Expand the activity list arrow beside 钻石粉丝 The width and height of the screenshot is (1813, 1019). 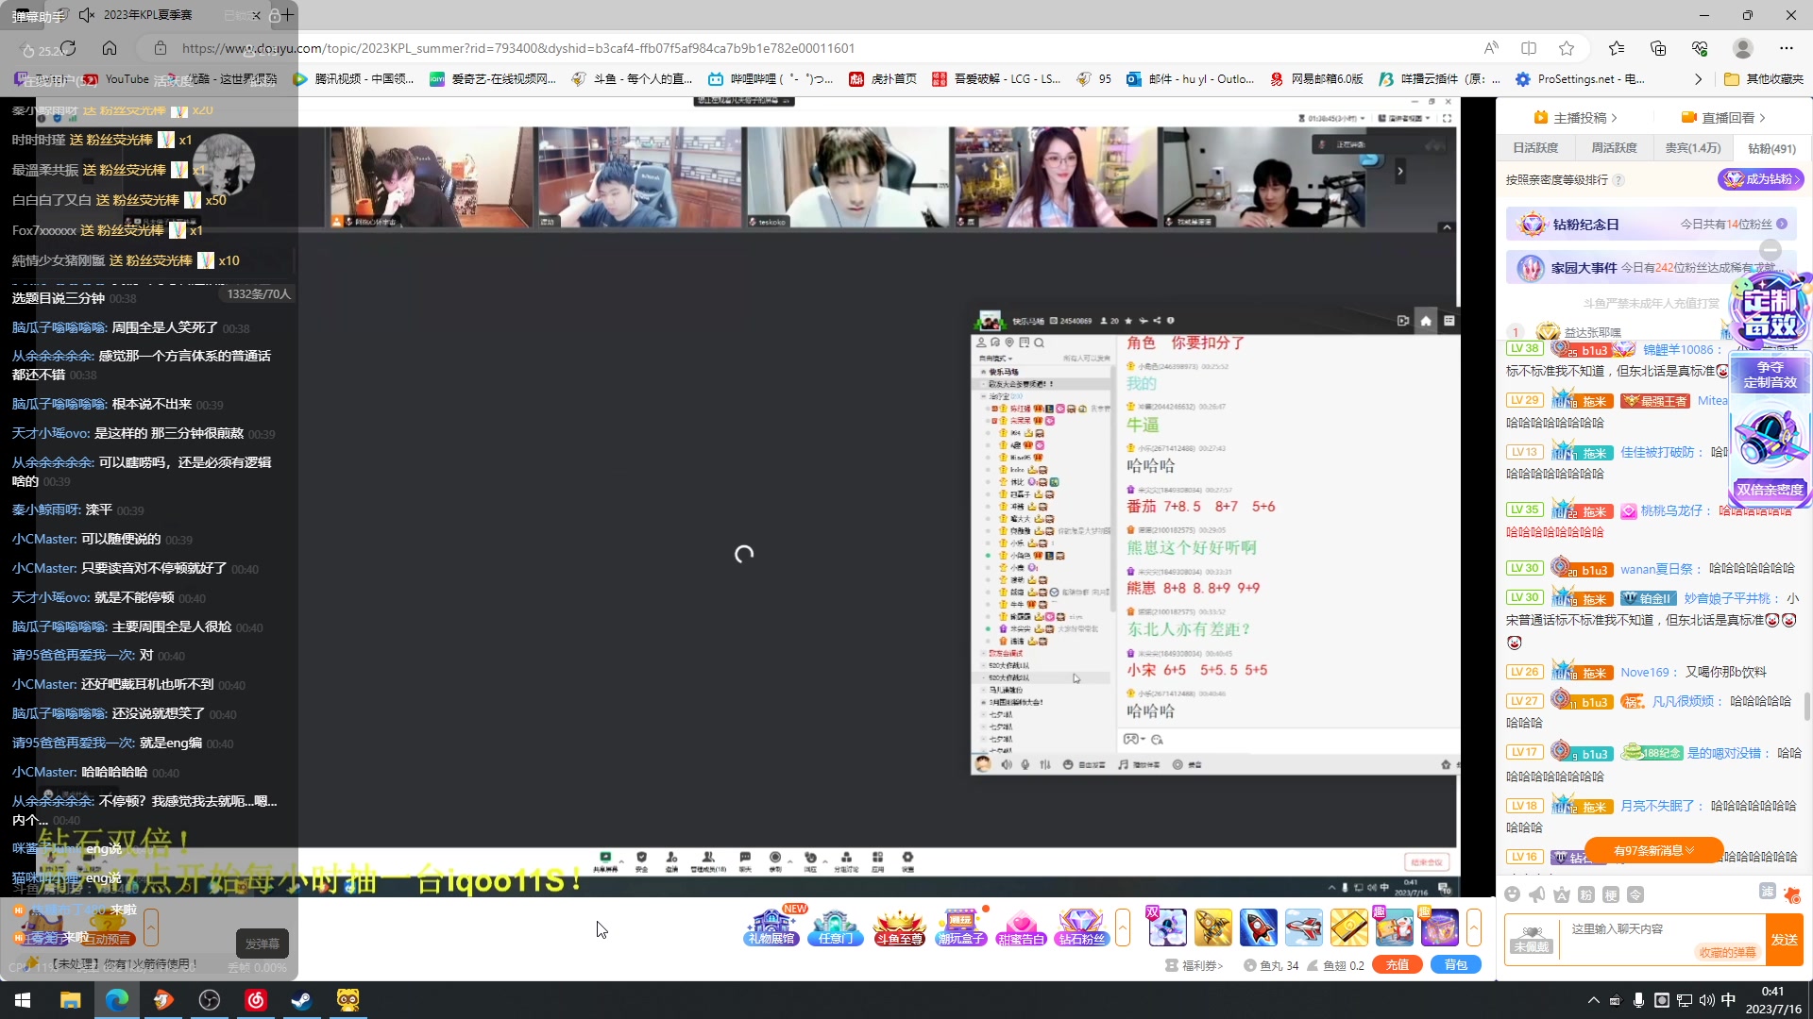pos(1123,927)
